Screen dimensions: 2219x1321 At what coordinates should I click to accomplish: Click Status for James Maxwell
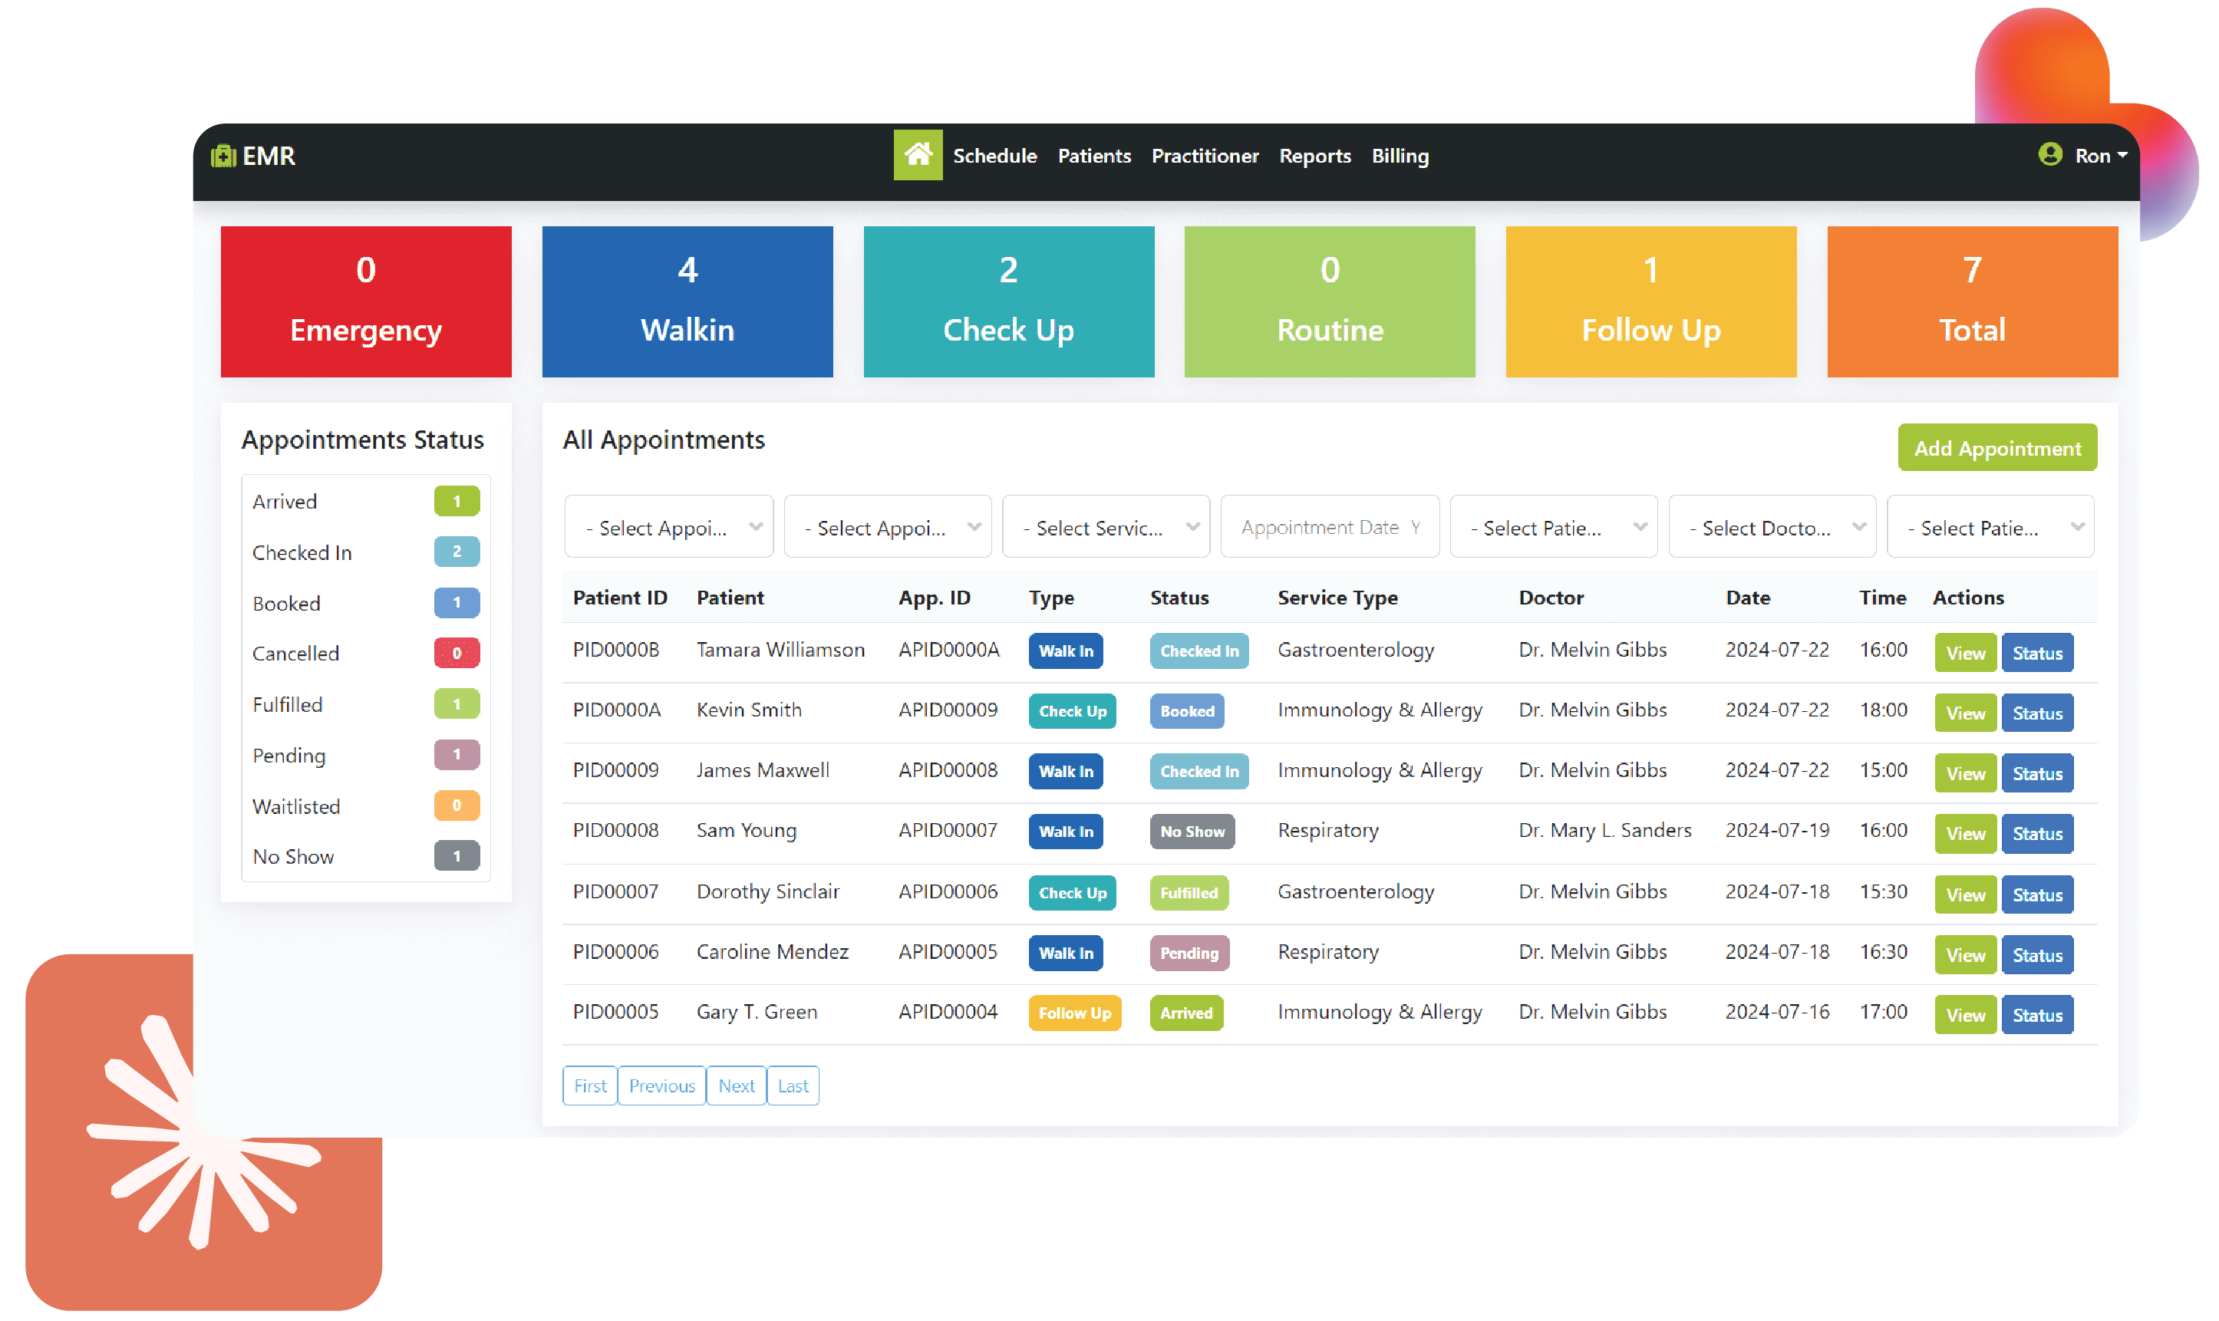coord(2036,773)
